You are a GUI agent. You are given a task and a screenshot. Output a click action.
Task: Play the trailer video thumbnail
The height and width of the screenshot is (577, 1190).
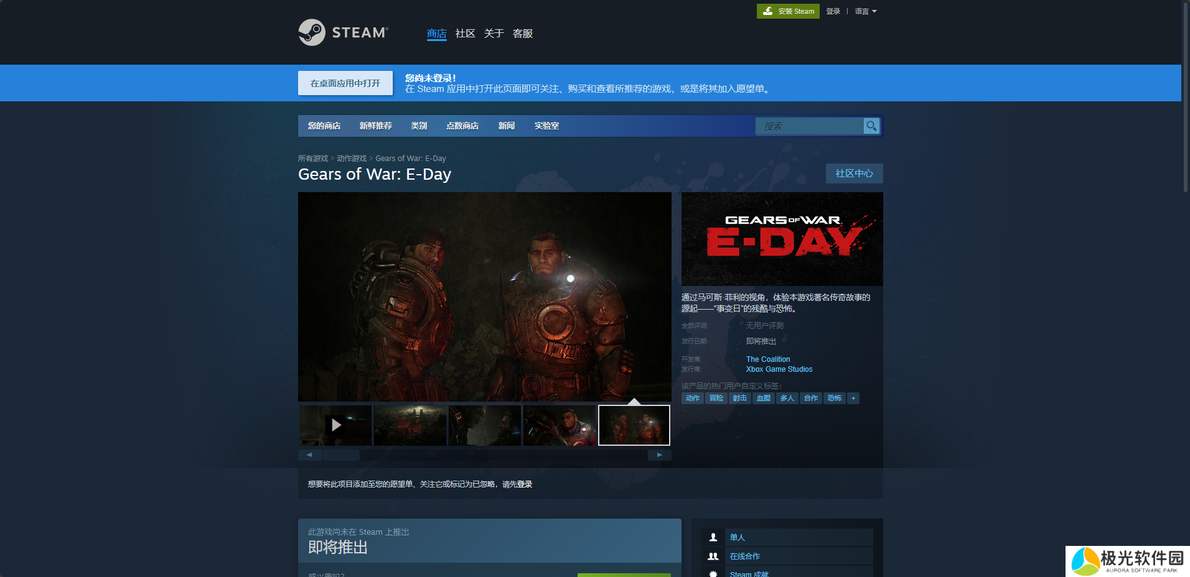click(335, 425)
